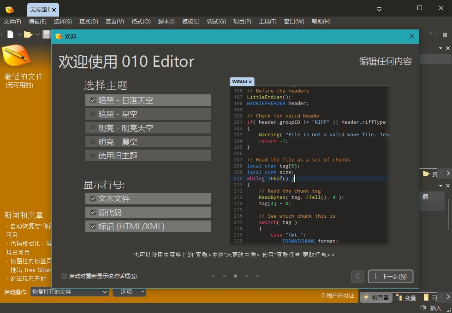The height and width of the screenshot is (313, 452).
Task: Expand the toolbar overflow chevron
Action: click(x=431, y=33)
